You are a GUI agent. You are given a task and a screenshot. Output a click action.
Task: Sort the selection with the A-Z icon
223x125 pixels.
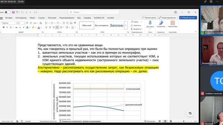point(71,23)
